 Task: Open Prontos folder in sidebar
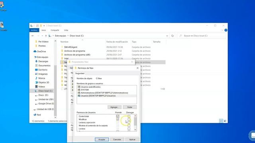(x=42, y=46)
